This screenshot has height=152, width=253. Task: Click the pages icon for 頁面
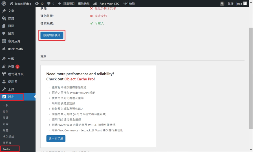(x=4, y=26)
